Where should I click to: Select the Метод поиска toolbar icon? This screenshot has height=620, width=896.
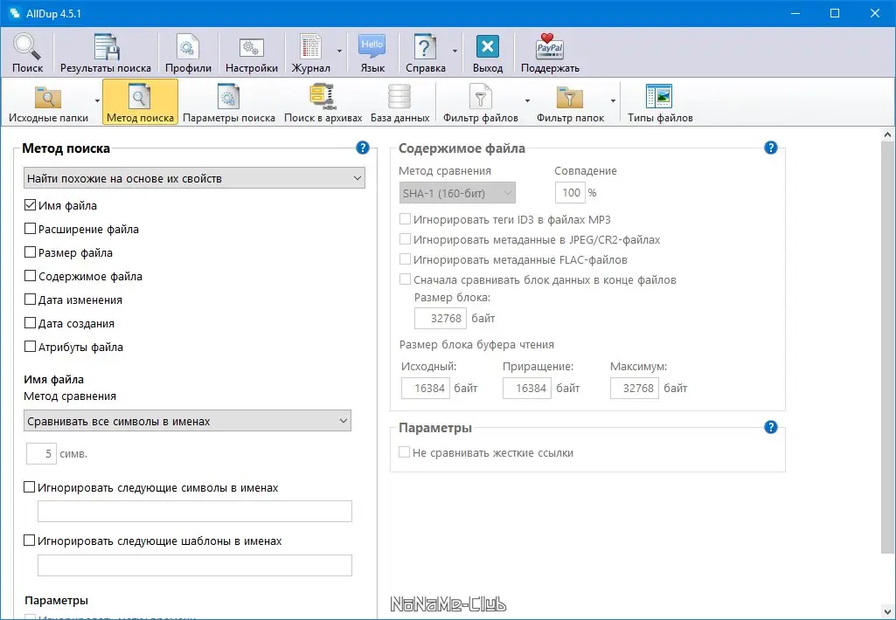[140, 102]
